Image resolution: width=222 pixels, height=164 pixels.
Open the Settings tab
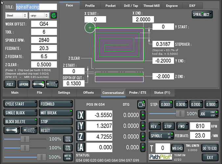tap(64, 93)
